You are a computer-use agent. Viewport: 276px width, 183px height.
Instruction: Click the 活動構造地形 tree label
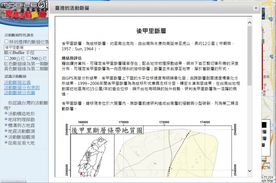(21, 114)
